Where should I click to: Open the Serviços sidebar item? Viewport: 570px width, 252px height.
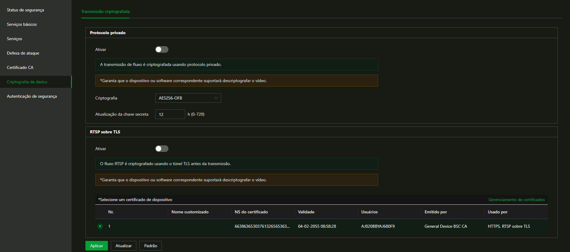pos(14,39)
